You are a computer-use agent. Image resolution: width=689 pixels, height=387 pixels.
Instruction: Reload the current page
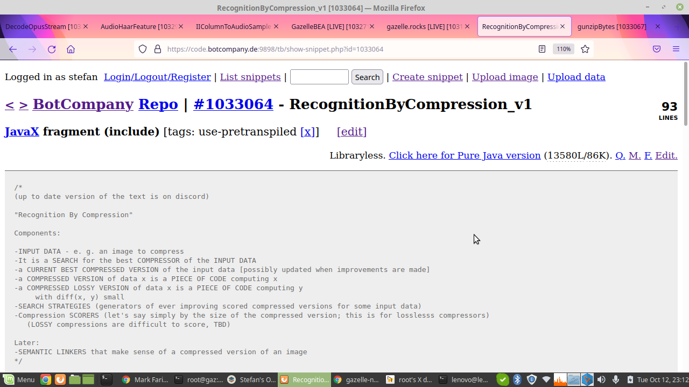52,49
